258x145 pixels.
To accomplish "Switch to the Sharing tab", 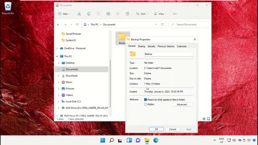I will 141,46.
